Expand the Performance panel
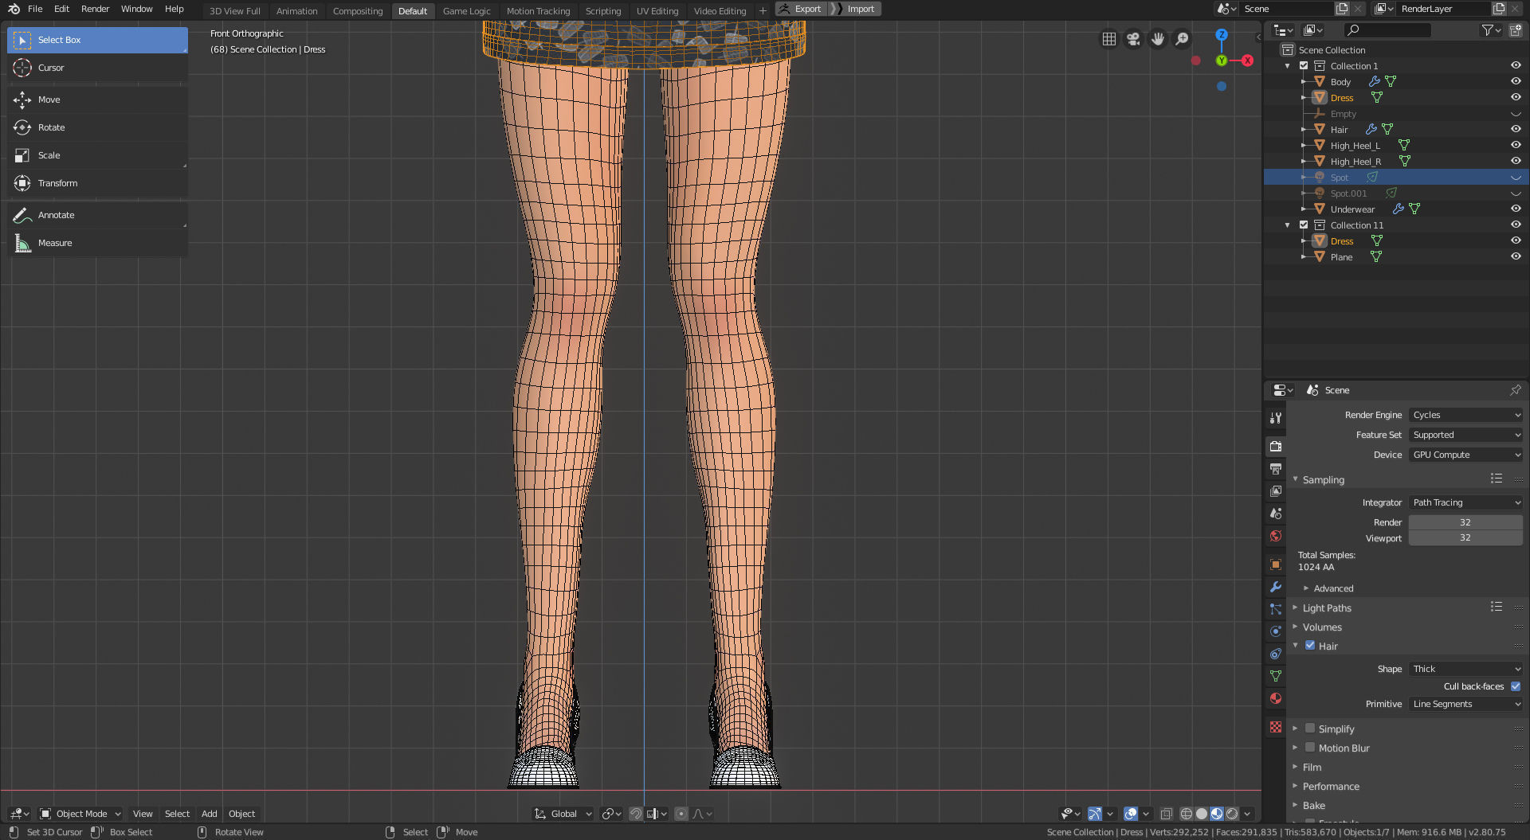The height and width of the screenshot is (840, 1530). [x=1331, y=787]
